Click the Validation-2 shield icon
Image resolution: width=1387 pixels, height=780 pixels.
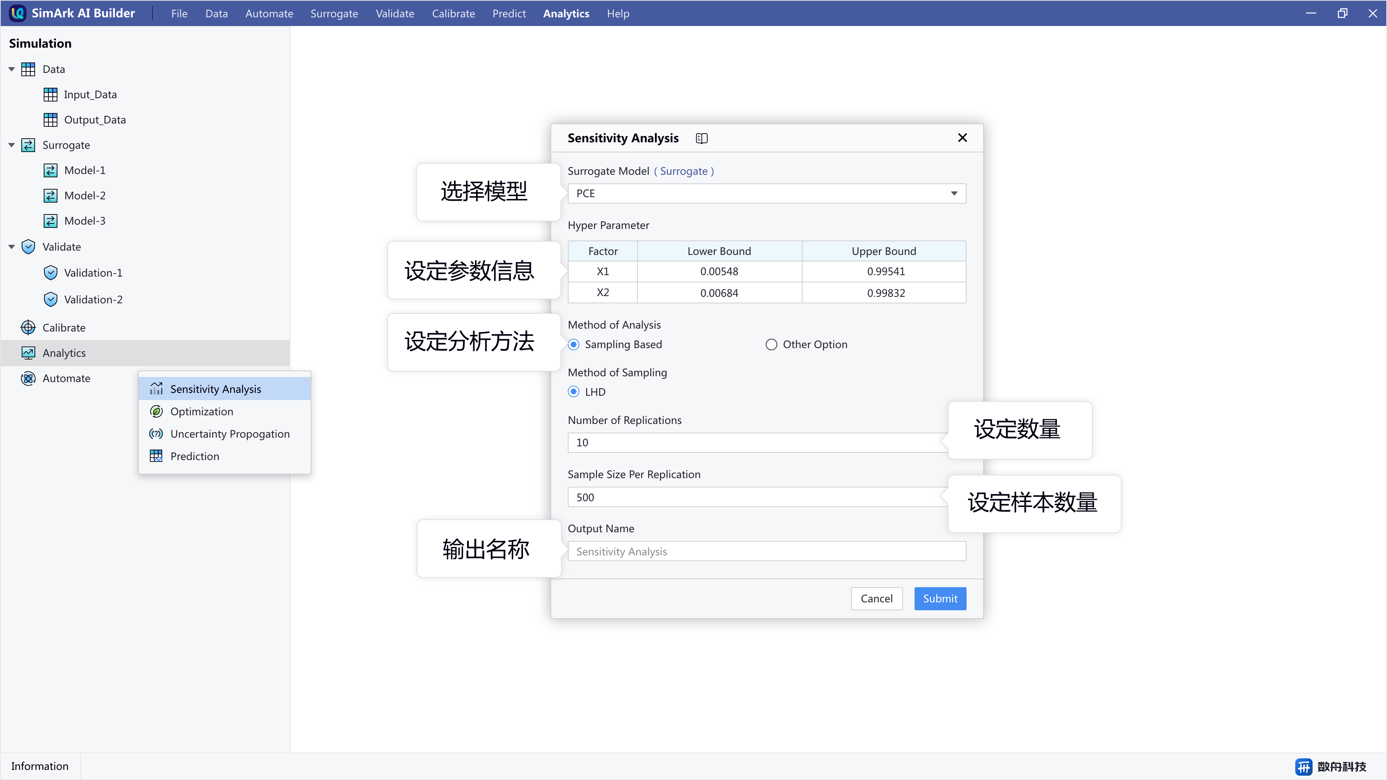pyautogui.click(x=50, y=299)
